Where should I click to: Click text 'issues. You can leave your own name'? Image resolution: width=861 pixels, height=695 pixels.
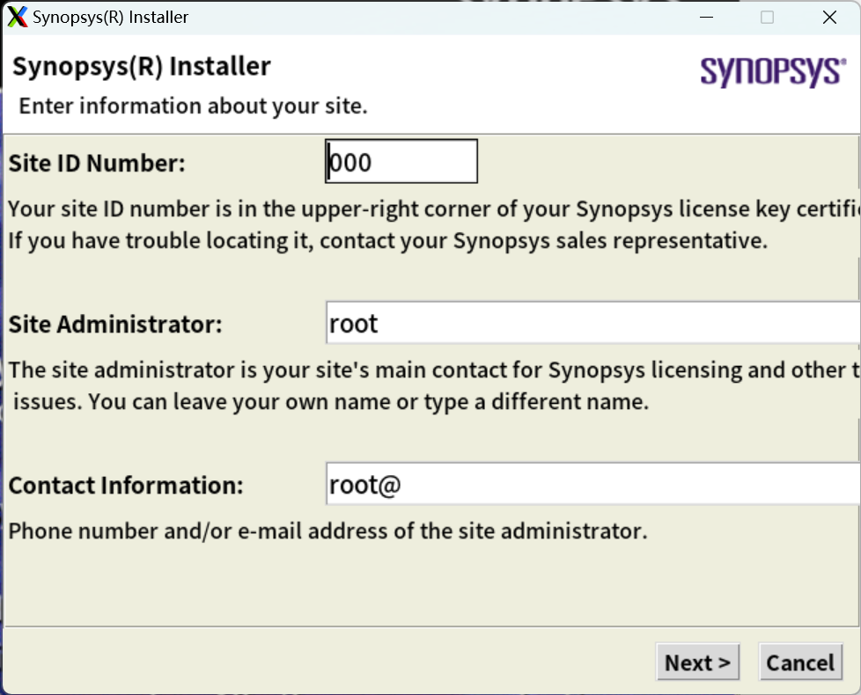coord(202,401)
